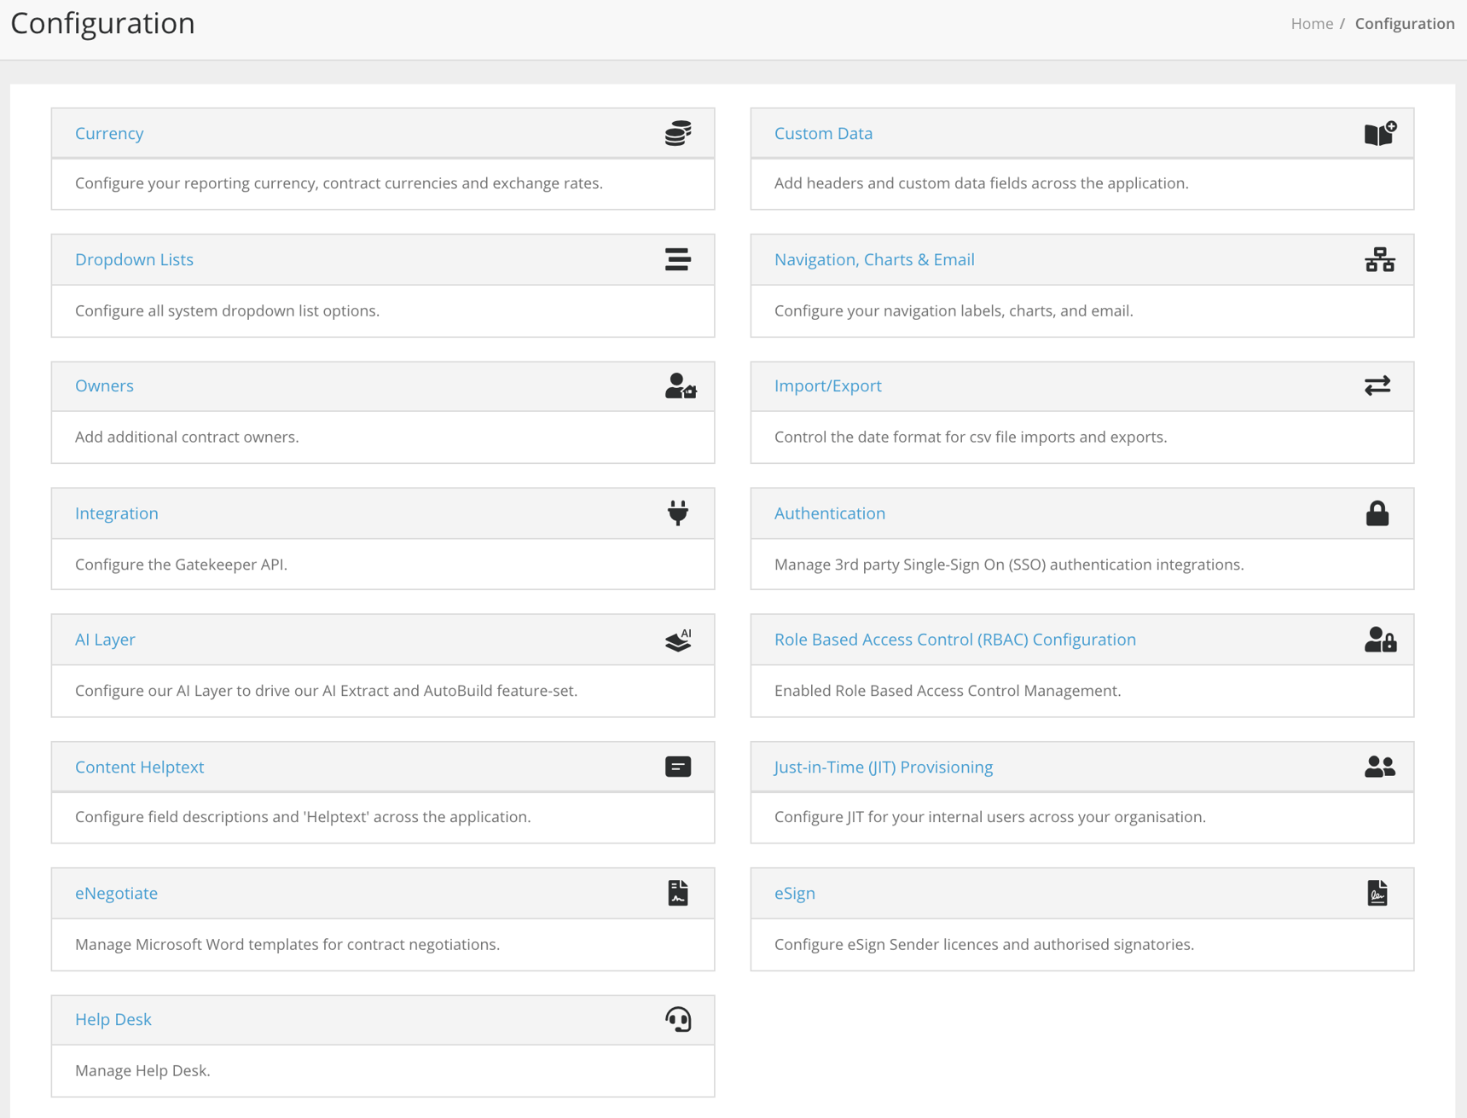The width and height of the screenshot is (1467, 1118).
Task: Open the Authentication settings page
Action: pos(830,513)
